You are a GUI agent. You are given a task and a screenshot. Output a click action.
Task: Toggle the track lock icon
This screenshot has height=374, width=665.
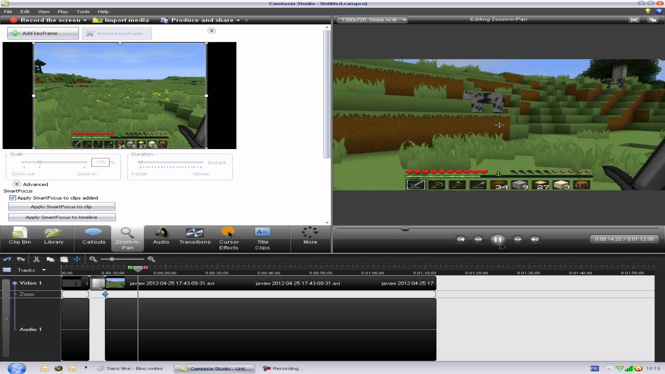click(x=6, y=318)
